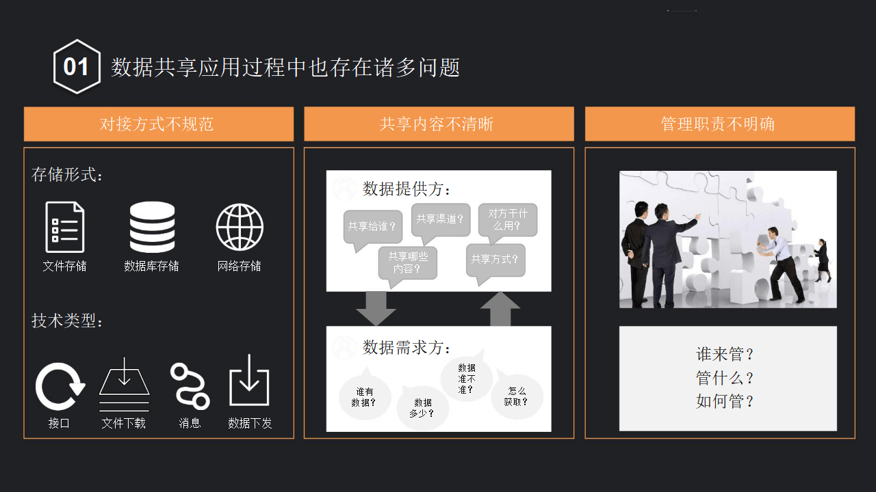Click the 共享给谁？ speech bubble
The width and height of the screenshot is (876, 492).
tap(372, 228)
